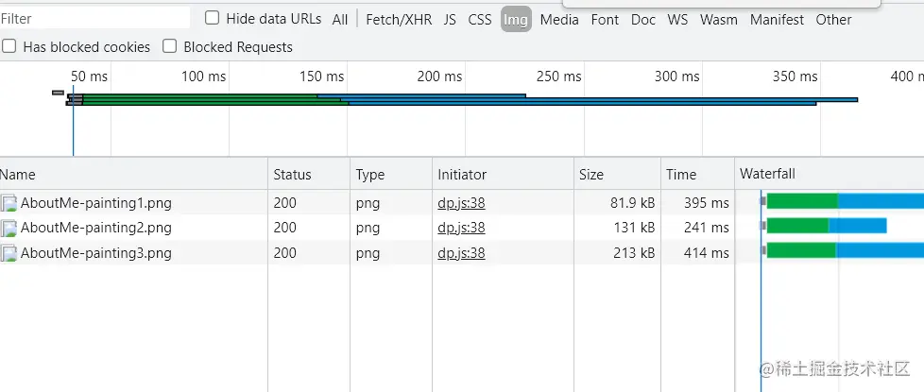The width and height of the screenshot is (924, 392).
Task: Open dp.js:38 initiator link for painting3
Action: coord(461,253)
